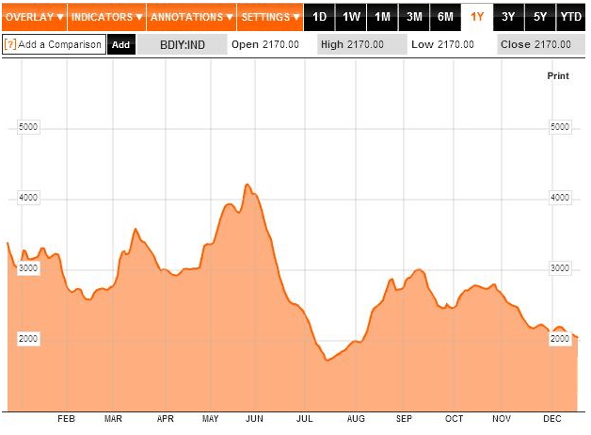Select the 1W time range tab

click(351, 17)
